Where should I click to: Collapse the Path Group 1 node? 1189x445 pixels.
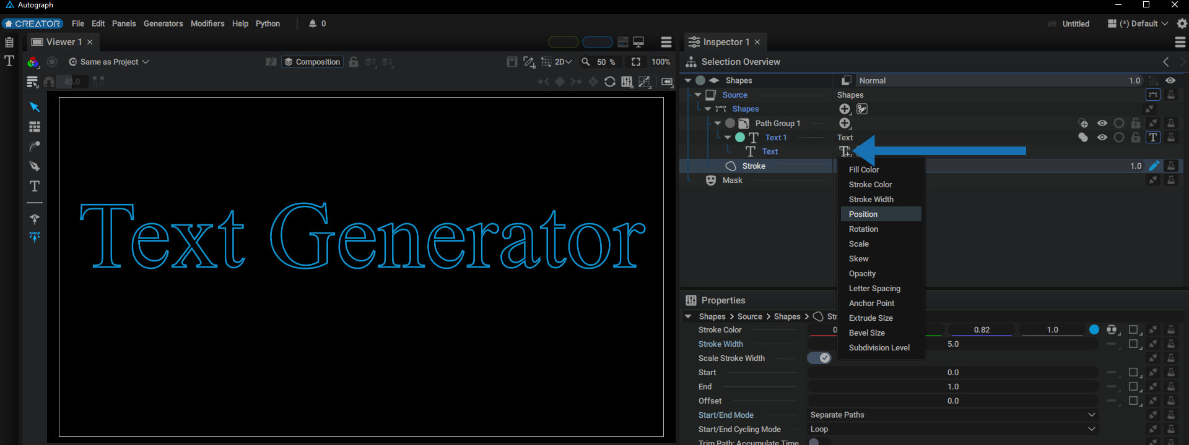(x=718, y=123)
